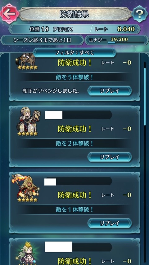Click the レート 8,040 rating display

[115, 29]
